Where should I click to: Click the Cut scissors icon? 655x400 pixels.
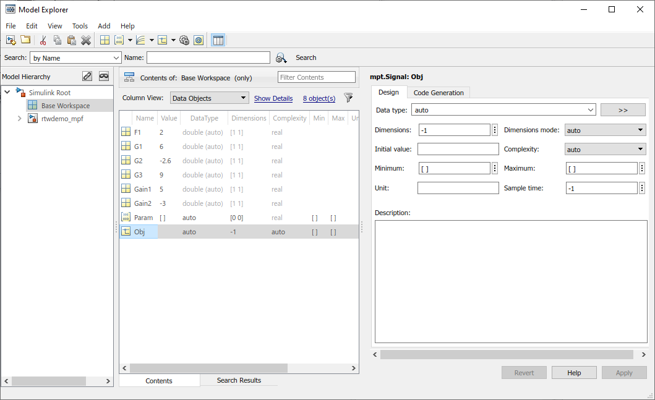coord(43,40)
